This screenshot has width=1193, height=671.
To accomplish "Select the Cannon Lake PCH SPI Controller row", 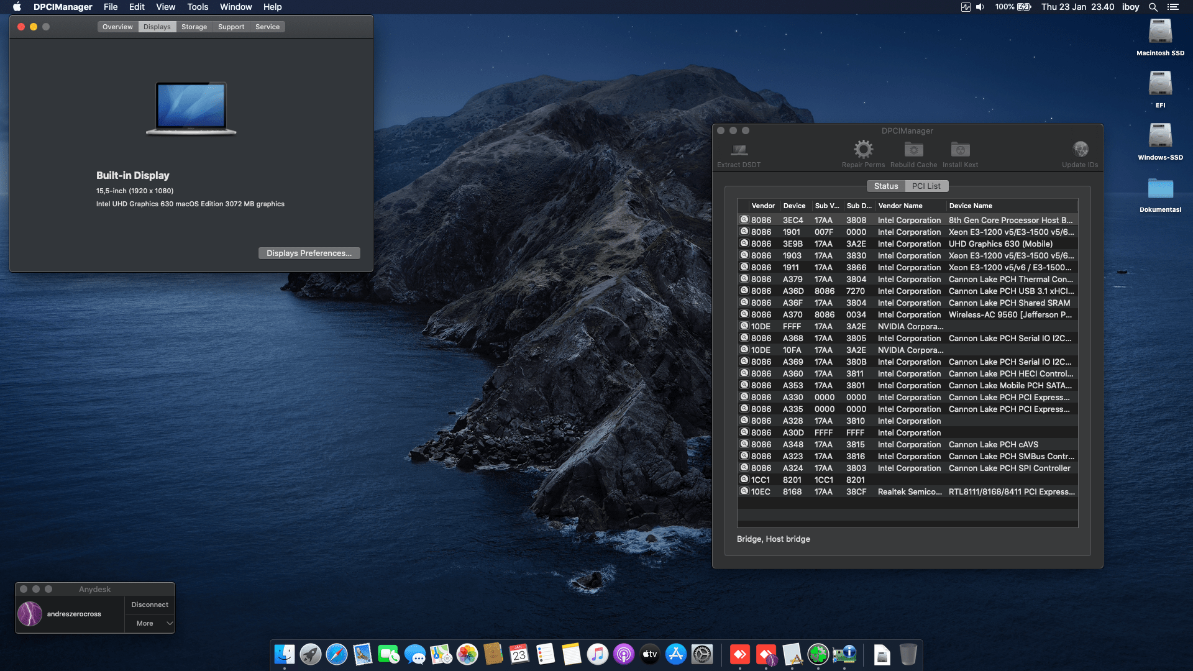I will click(907, 468).
